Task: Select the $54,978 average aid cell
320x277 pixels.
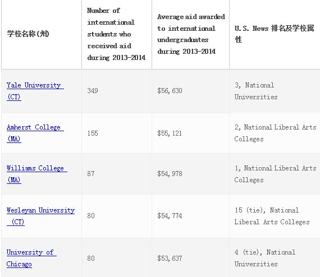Action: coord(191,174)
